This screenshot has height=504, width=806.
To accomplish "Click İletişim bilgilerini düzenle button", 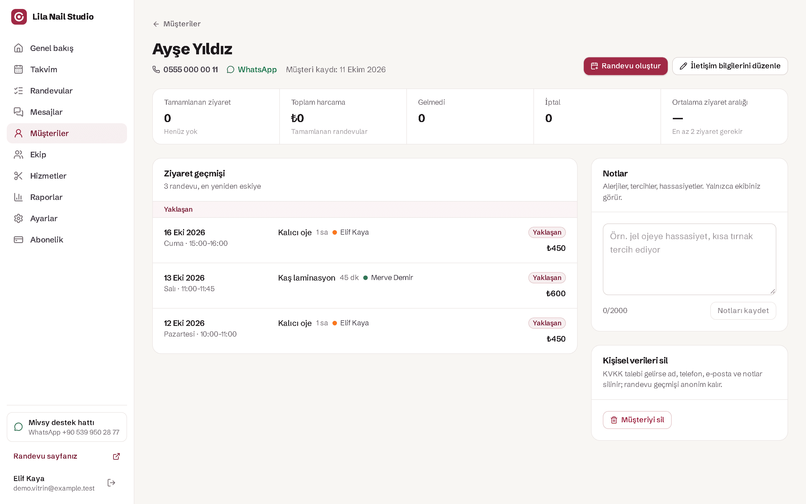I will [x=730, y=66].
